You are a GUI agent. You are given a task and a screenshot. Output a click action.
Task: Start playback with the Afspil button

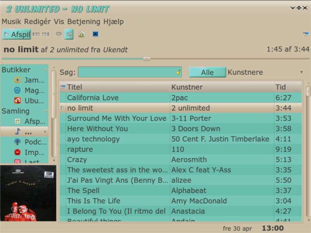[16, 34]
